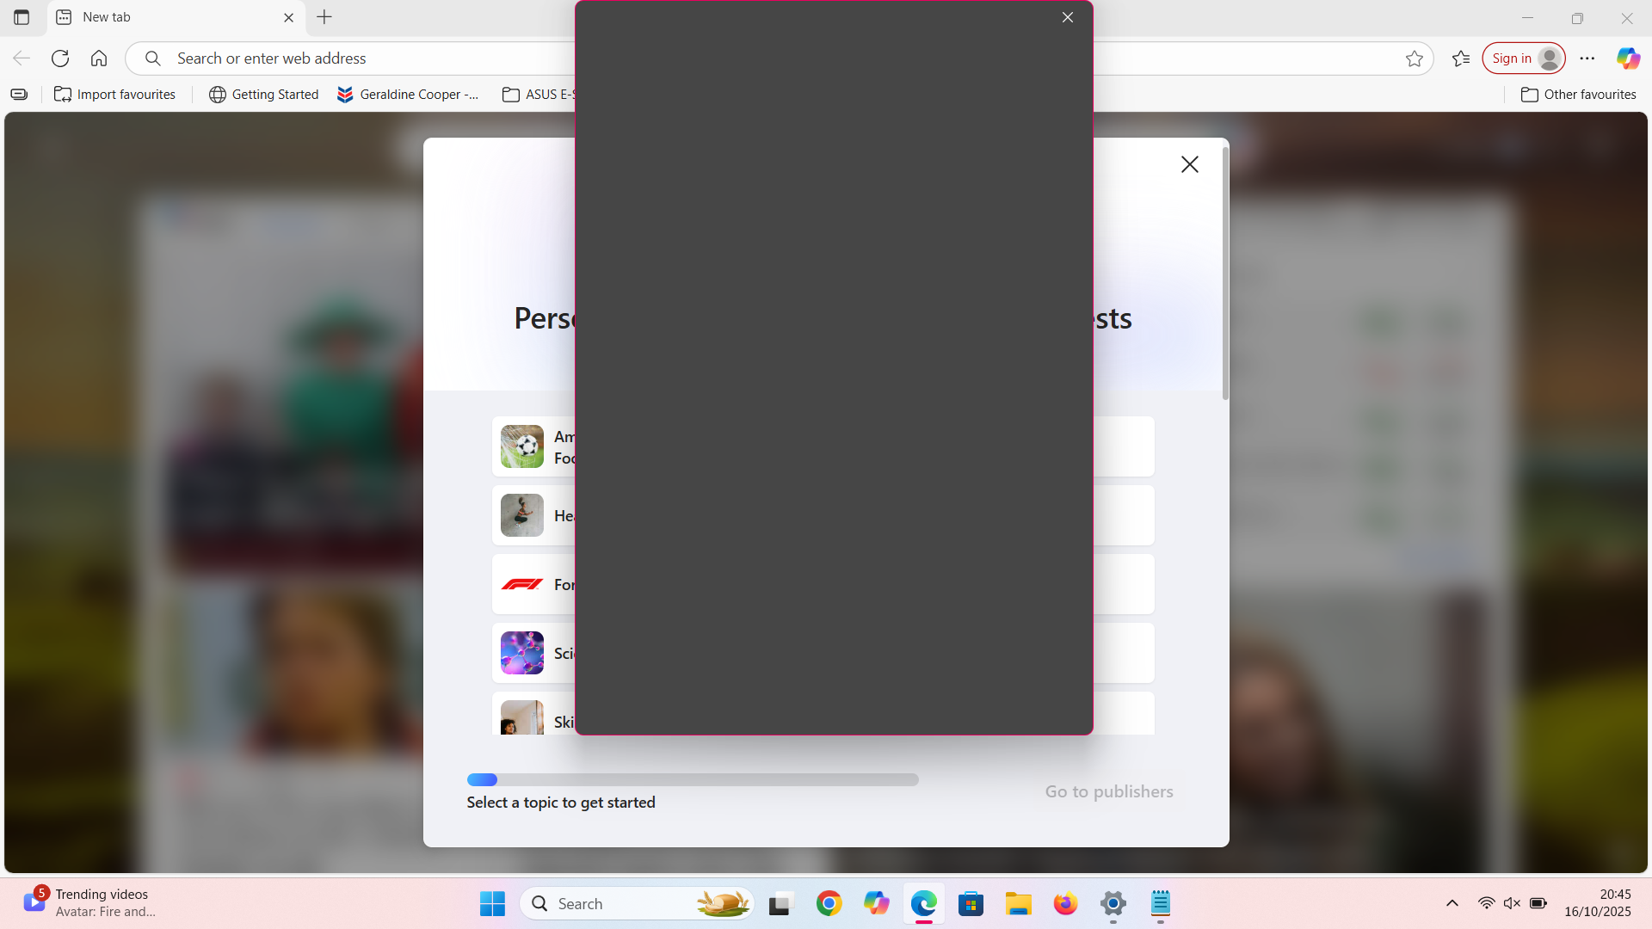Image resolution: width=1652 pixels, height=929 pixels.
Task: Click the Home button icon
Action: pyautogui.click(x=99, y=58)
